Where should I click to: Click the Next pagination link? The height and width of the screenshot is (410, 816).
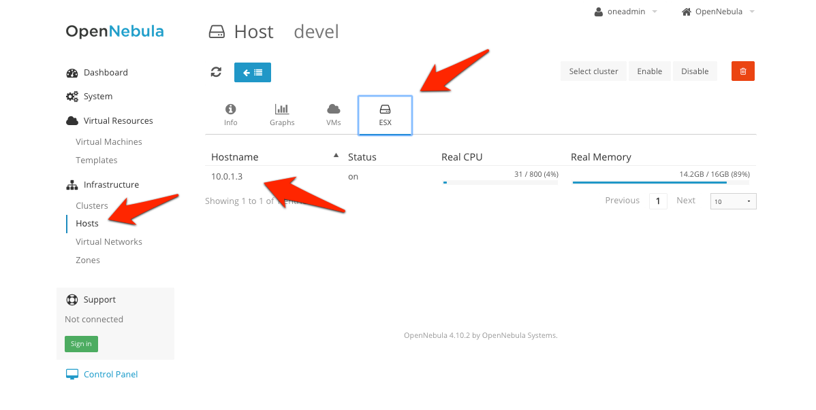[x=686, y=200]
